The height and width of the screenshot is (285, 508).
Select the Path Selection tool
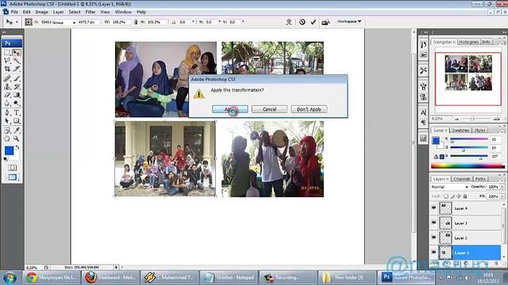click(x=7, y=121)
